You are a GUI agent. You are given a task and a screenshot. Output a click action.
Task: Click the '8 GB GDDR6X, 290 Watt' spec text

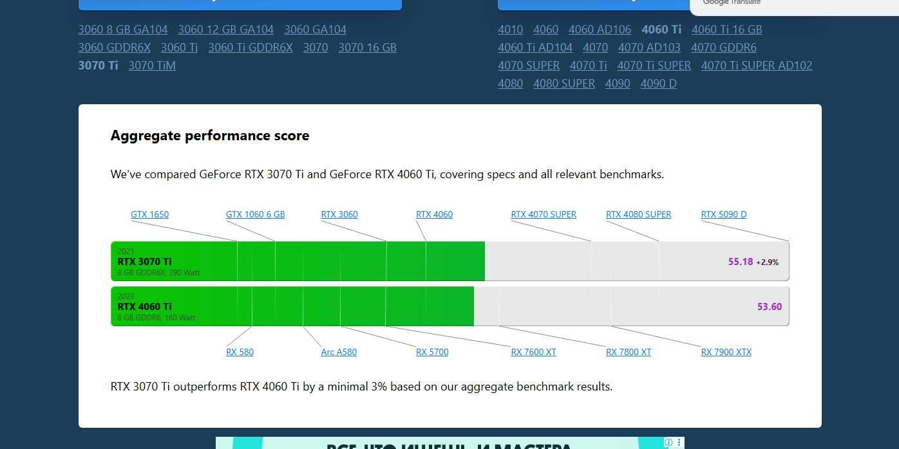tap(158, 273)
